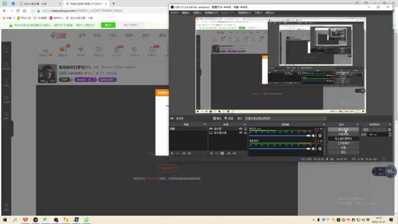Open the properties gear button on source toolbar
This screenshot has height=224, width=398.
coord(217,118)
